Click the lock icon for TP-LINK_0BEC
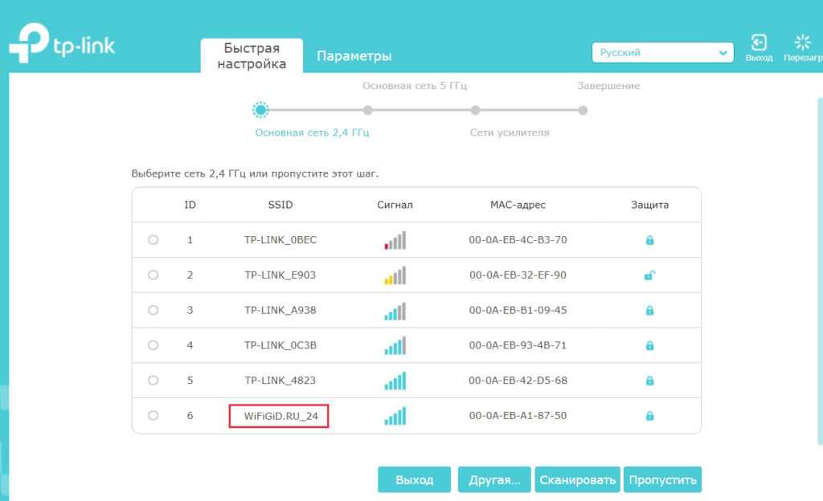The image size is (823, 501). coord(649,240)
